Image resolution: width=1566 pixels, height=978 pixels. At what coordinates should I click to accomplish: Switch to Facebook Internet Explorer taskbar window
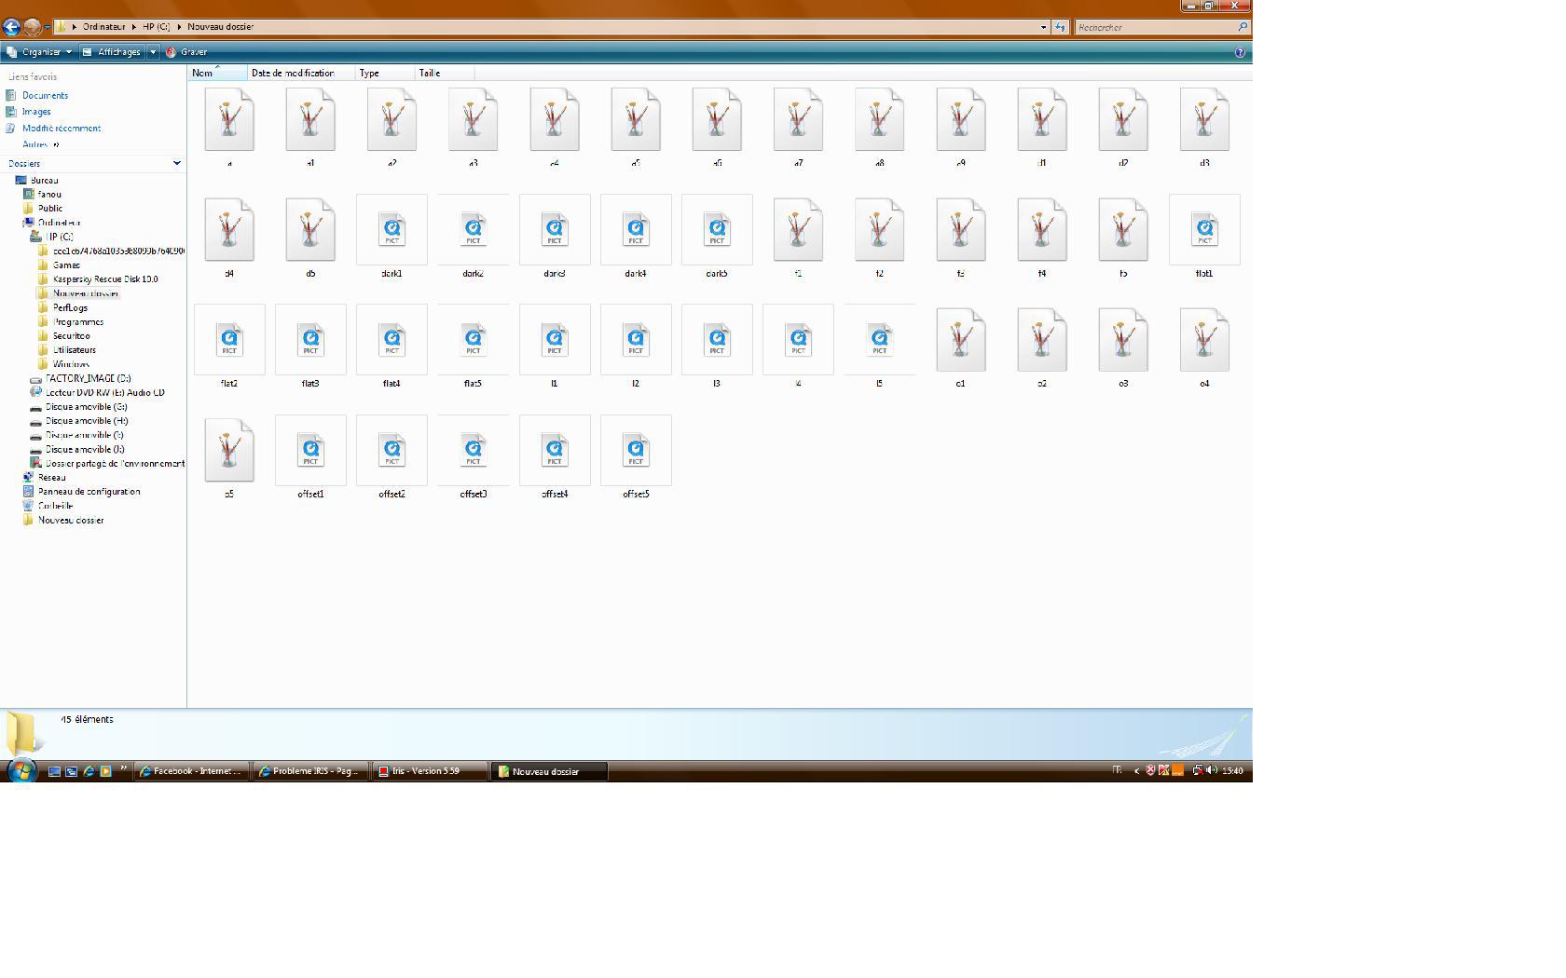[x=191, y=771]
